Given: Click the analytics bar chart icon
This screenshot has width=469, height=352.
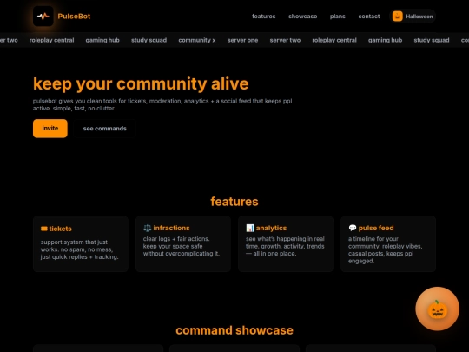Looking at the screenshot, I should 250,228.
